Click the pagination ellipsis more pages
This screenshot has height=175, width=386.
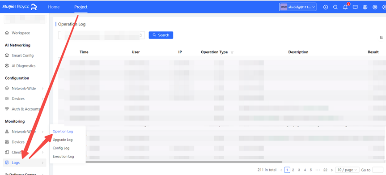[318, 170]
